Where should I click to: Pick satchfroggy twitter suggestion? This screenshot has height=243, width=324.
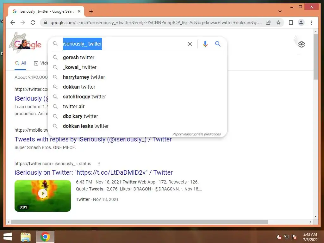click(x=137, y=97)
